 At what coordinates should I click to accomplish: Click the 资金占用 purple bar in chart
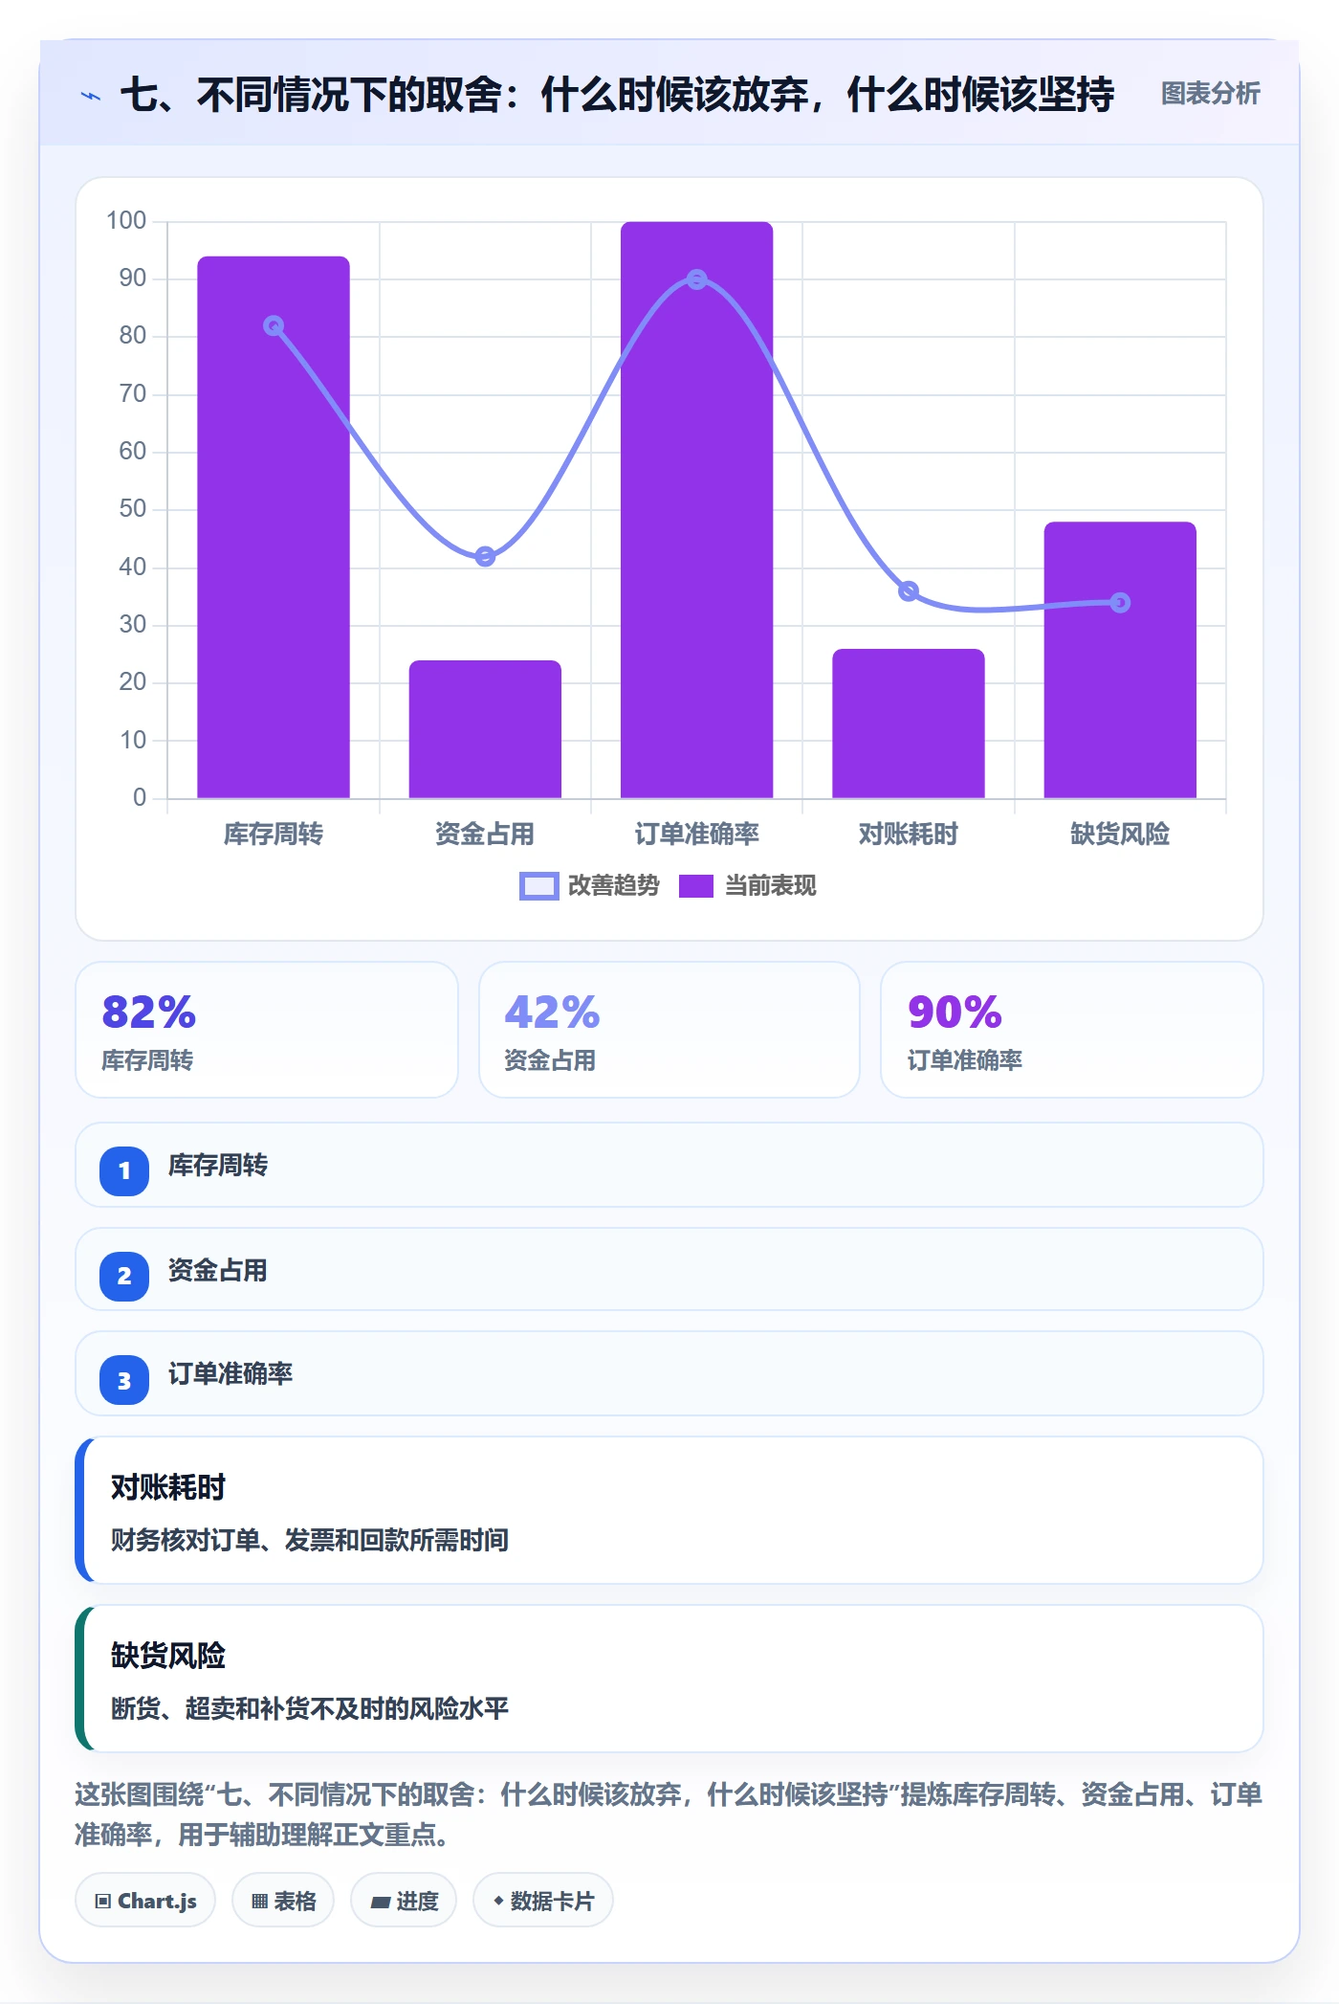pyautogui.click(x=485, y=729)
